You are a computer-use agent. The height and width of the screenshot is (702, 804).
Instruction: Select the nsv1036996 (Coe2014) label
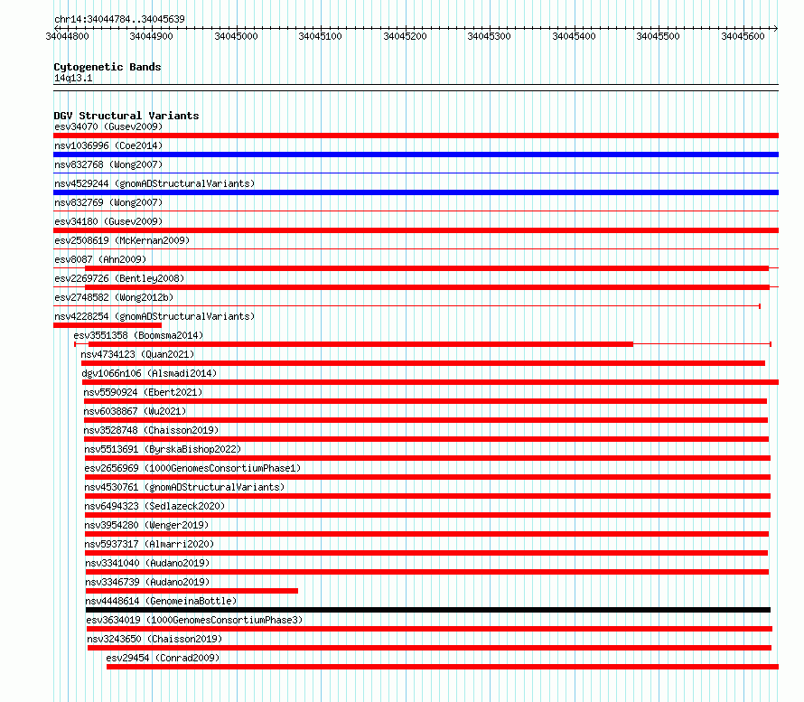pyautogui.click(x=108, y=145)
